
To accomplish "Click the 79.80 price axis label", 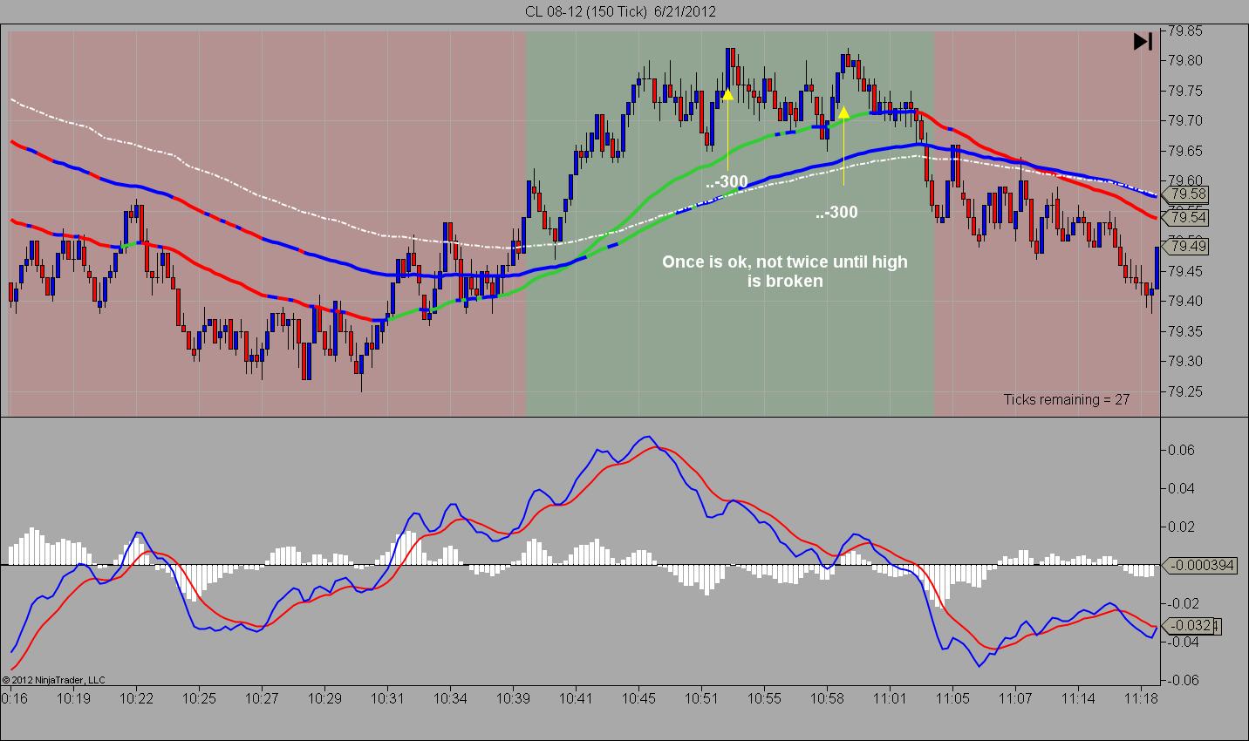I will (1185, 60).
